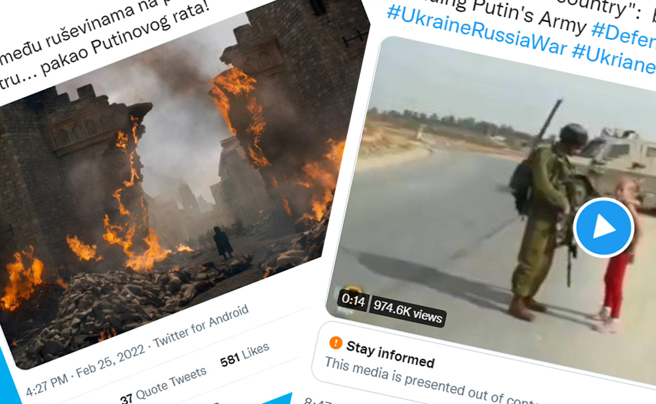Play the video of soldier and child
Image resolution: width=656 pixels, height=404 pixels.
(x=604, y=228)
